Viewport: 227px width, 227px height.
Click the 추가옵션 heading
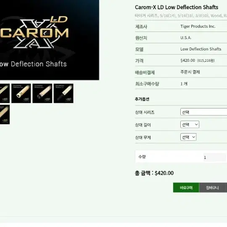142,99
